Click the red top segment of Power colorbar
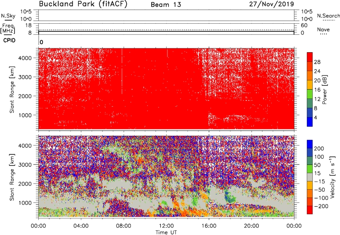Viewport: 340px width, 235px height. (310, 57)
